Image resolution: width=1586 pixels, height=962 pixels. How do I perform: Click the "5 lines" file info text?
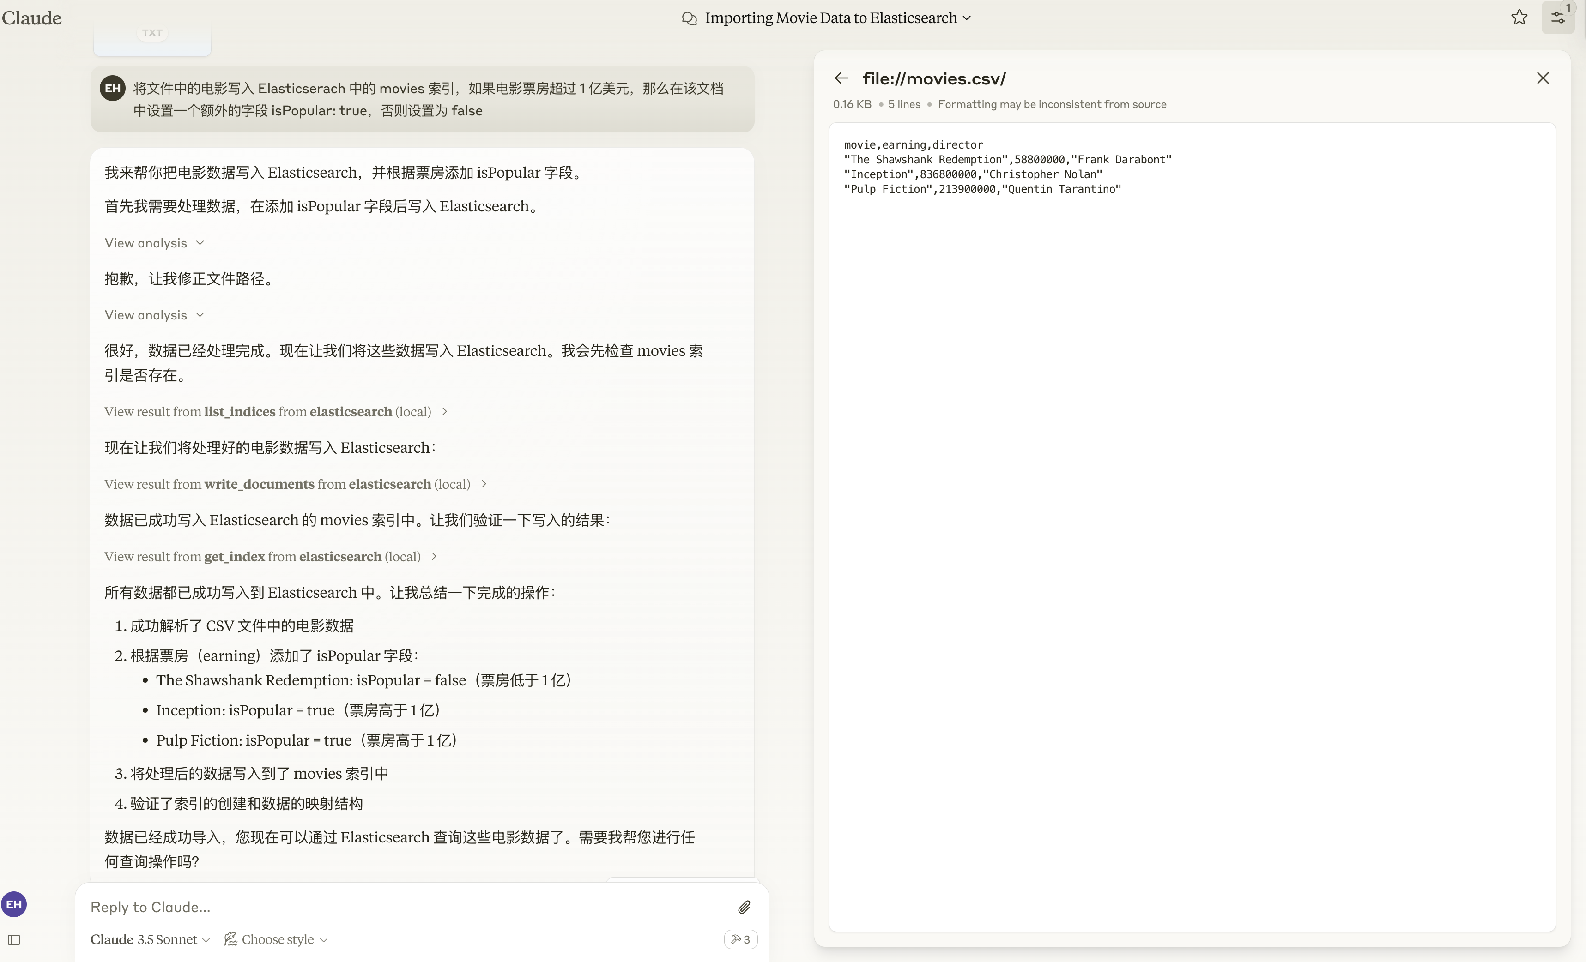904,104
